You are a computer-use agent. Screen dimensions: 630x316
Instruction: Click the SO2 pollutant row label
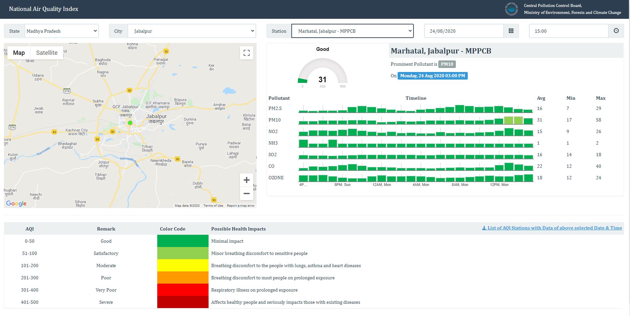272,155
